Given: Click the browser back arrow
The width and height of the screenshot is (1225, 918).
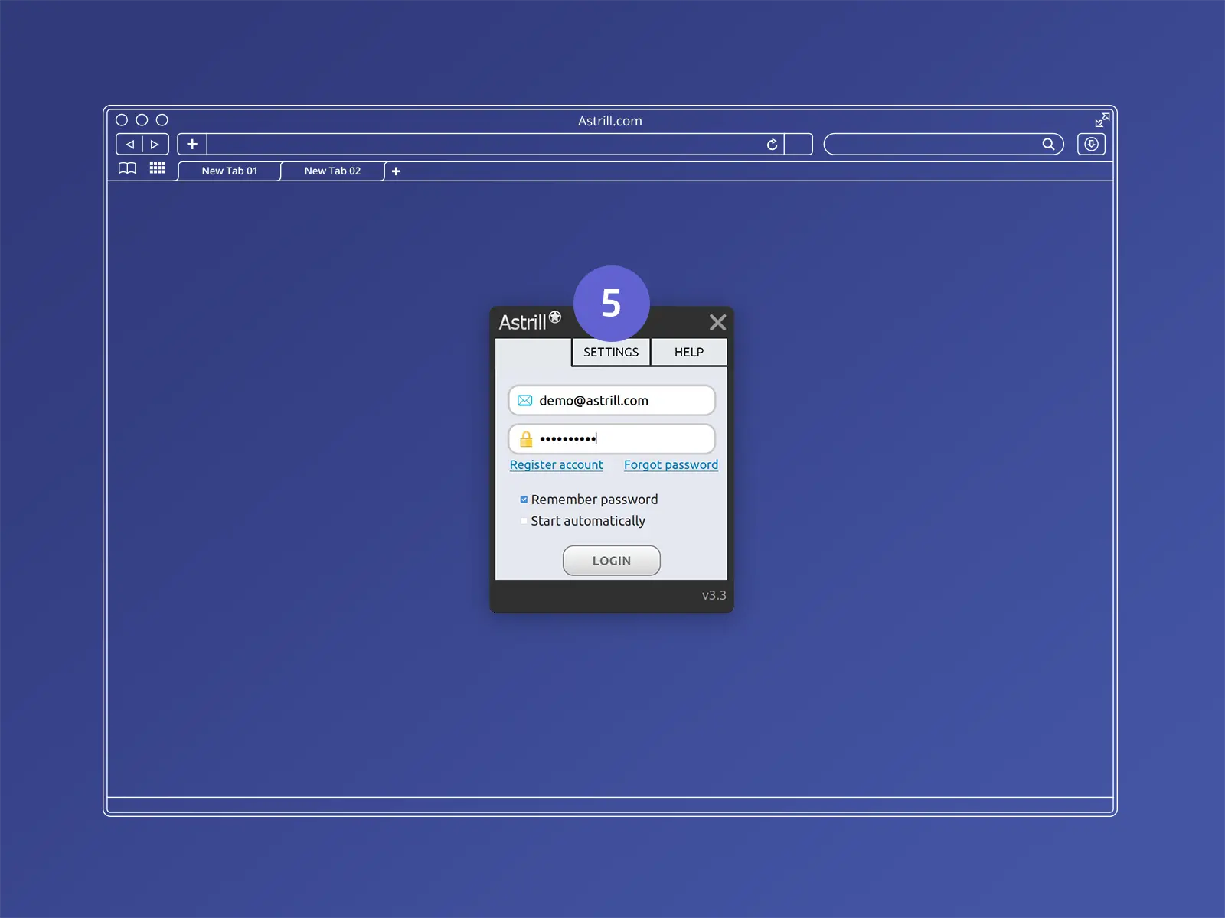Looking at the screenshot, I should pos(129,144).
